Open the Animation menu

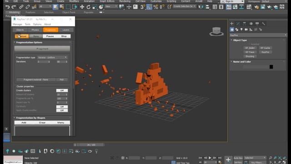(89, 1)
